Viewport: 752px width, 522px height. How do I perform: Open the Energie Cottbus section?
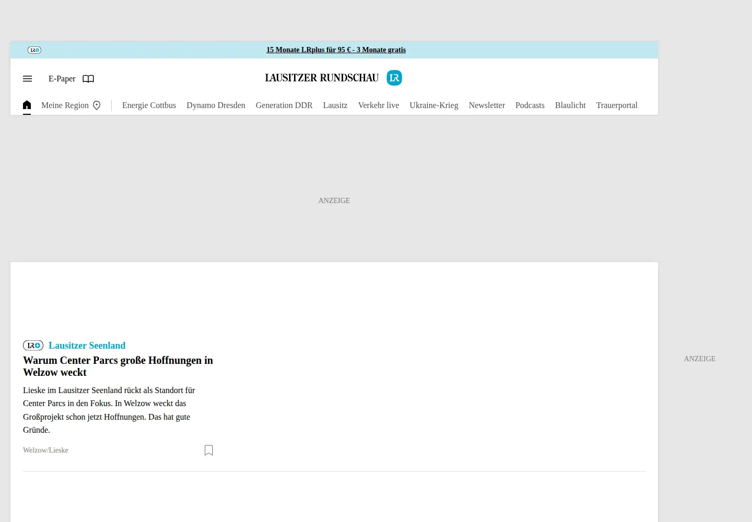[149, 105]
